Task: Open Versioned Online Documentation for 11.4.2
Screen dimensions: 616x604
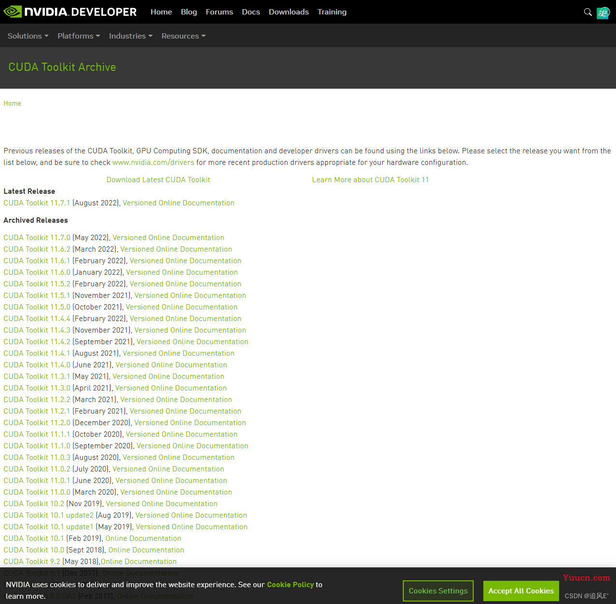Action: 192,342
